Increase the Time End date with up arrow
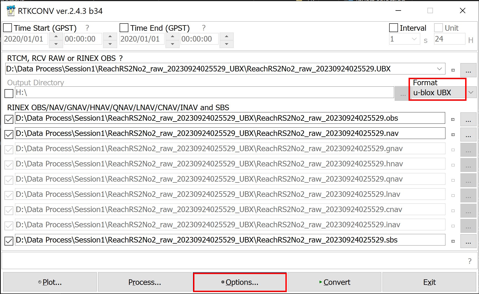This screenshot has height=294, width=479. tap(173, 36)
